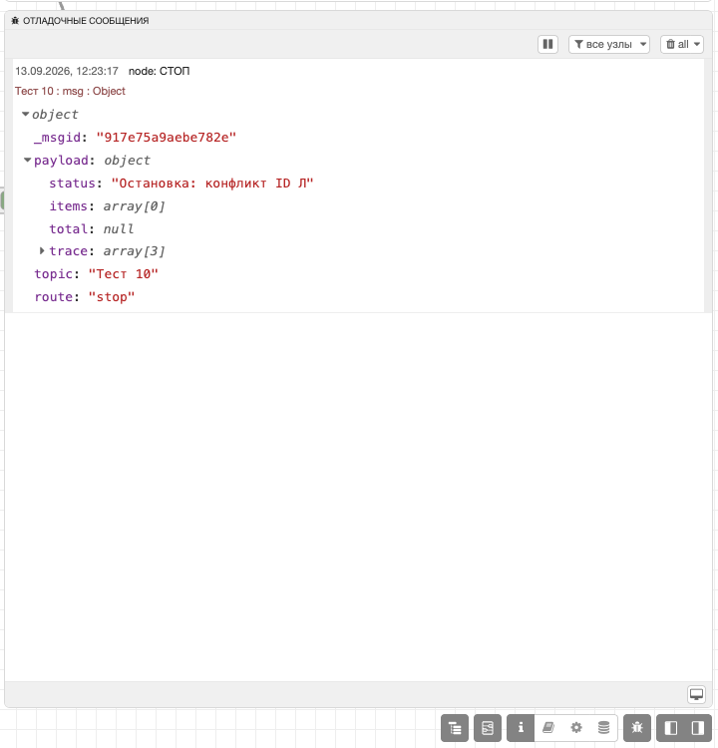The height and width of the screenshot is (748, 718).
Task: Select the topic value "Тест 10"
Action: point(123,274)
